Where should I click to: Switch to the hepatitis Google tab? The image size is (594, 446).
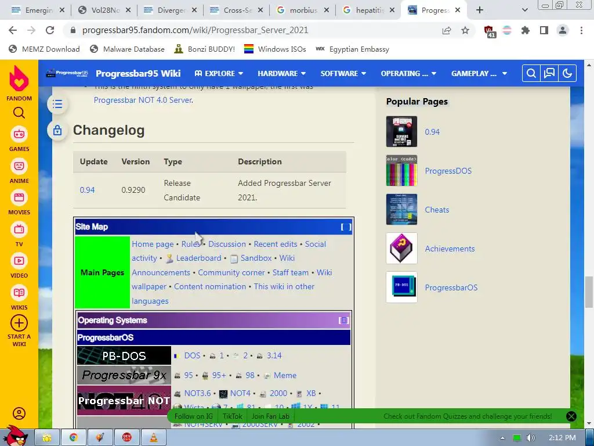coord(368,10)
